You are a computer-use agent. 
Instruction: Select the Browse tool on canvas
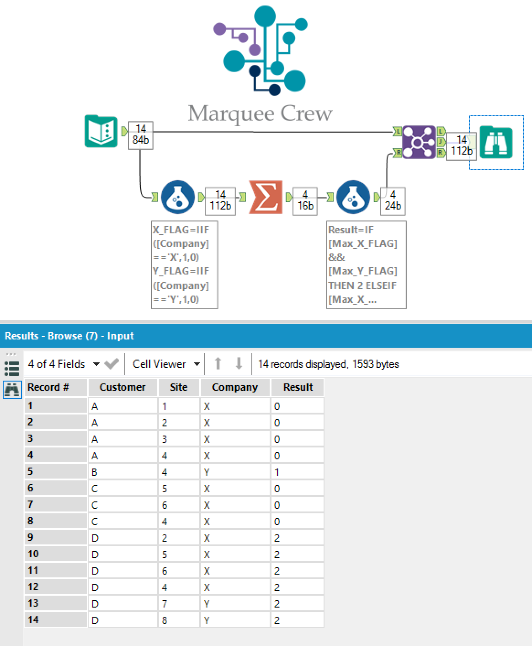[496, 143]
